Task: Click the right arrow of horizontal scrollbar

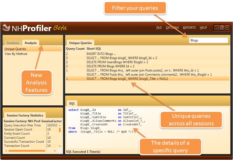Action: [55, 150]
